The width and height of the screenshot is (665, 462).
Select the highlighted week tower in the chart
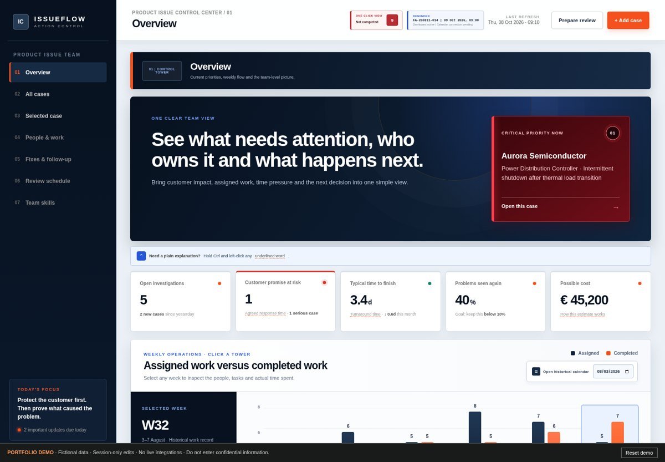pos(610,424)
